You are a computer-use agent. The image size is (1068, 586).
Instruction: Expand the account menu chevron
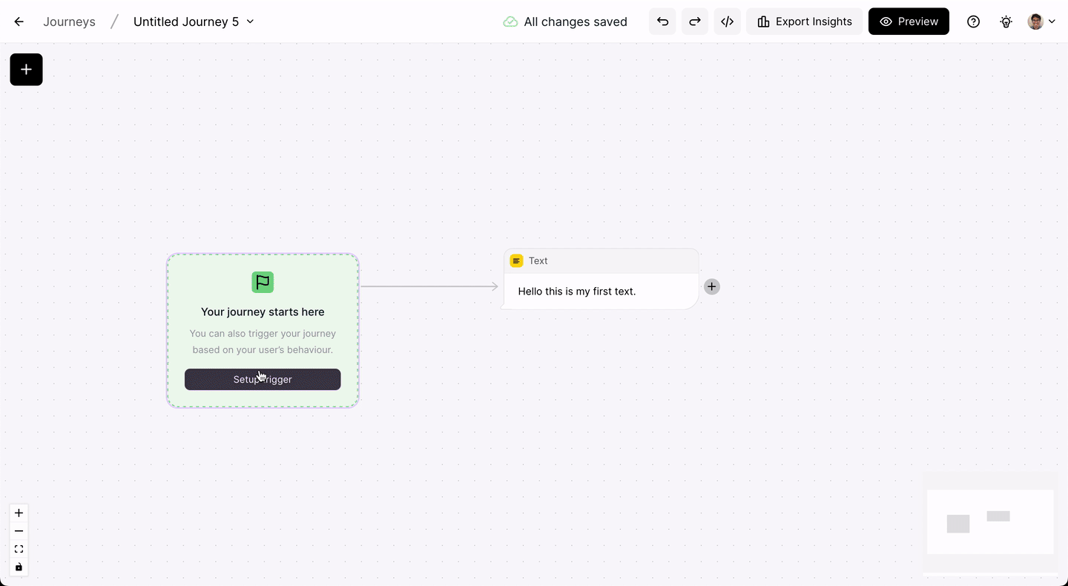click(x=1052, y=22)
